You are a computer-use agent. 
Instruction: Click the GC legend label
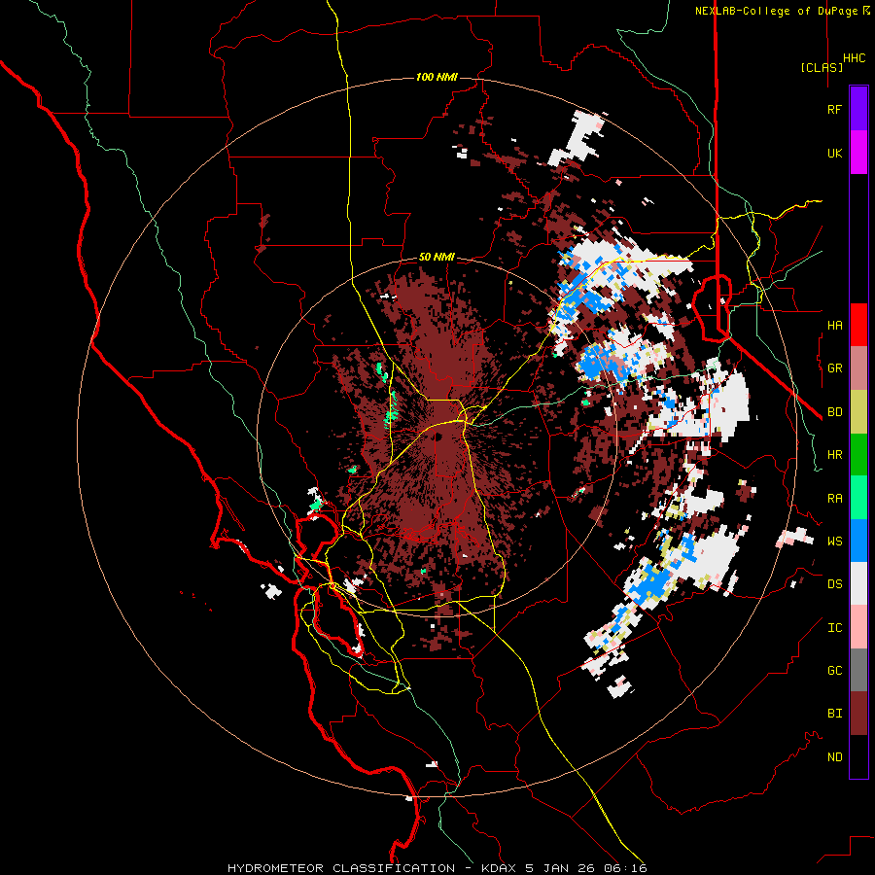834,671
